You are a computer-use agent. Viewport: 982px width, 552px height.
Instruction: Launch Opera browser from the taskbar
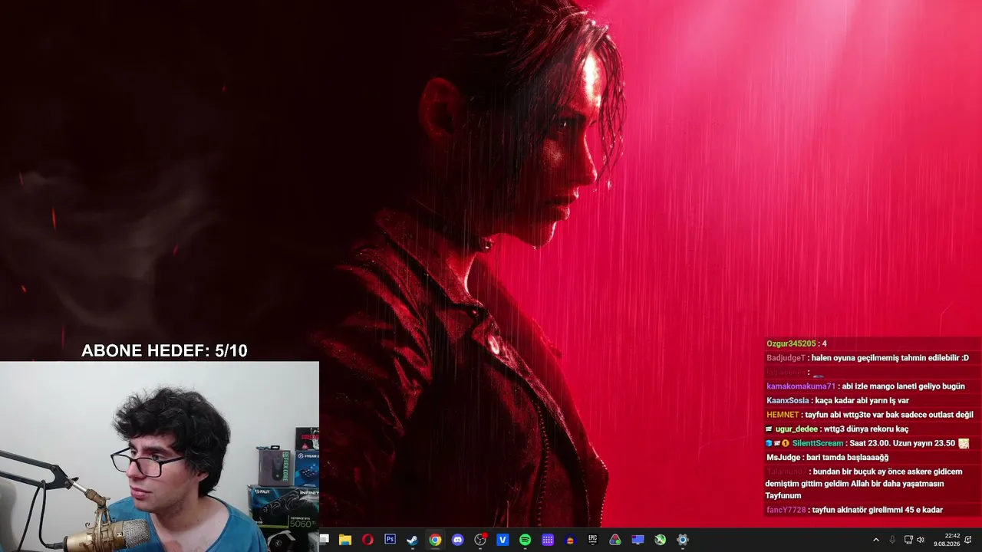tap(367, 540)
